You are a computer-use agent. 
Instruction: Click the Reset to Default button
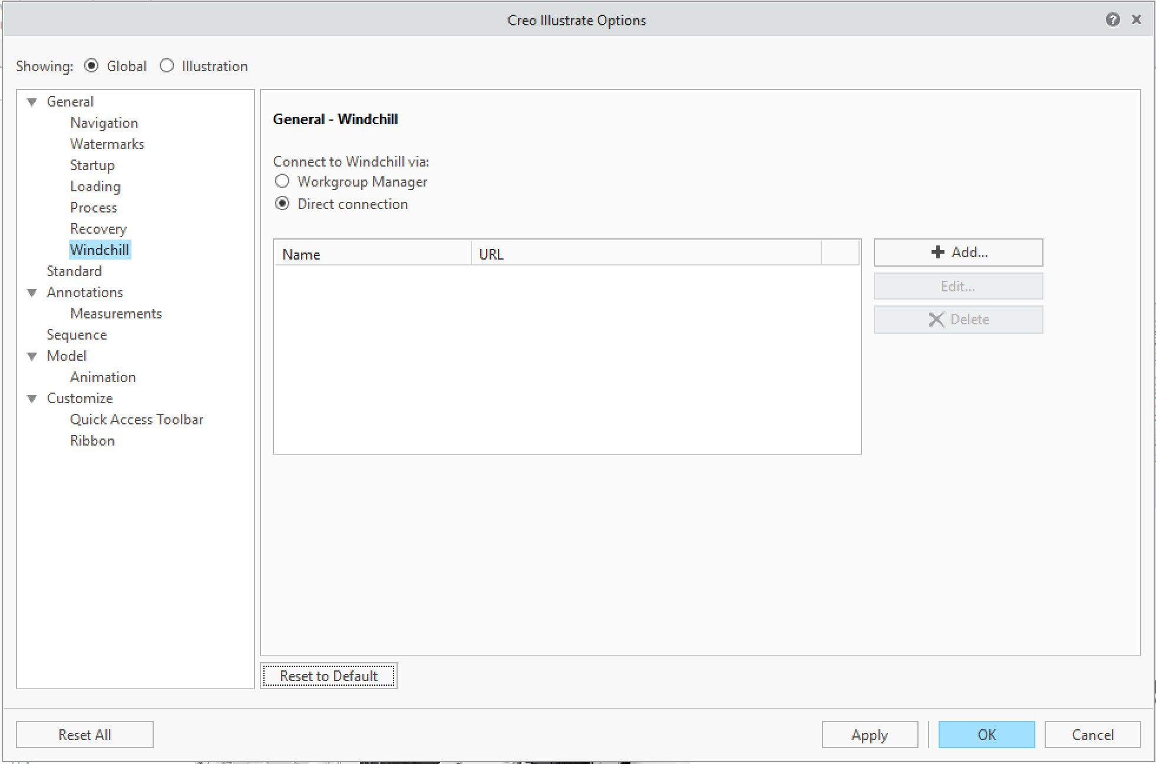coord(328,676)
